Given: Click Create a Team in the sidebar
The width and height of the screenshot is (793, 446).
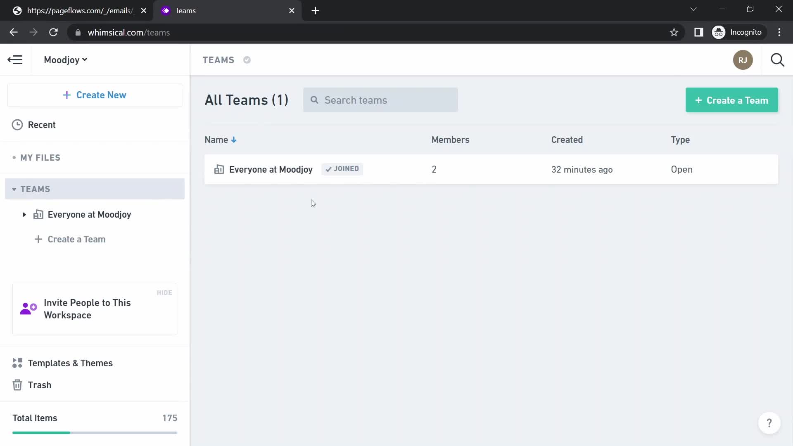Looking at the screenshot, I should tap(76, 240).
